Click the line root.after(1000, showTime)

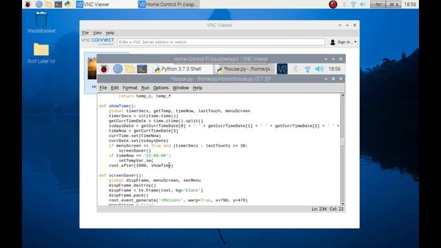click(x=141, y=165)
